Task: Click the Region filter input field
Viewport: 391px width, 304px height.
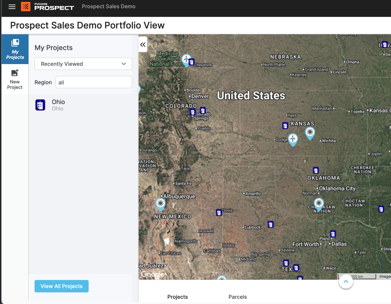Action: (x=94, y=82)
